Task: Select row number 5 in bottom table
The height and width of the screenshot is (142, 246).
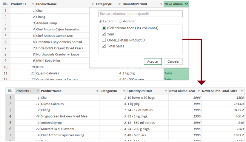Action: pos(10,123)
